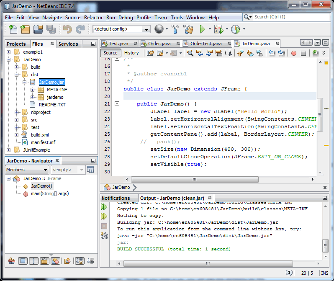The width and height of the screenshot is (334, 281).
Task: Switch to History view of editor
Action: coord(131,53)
